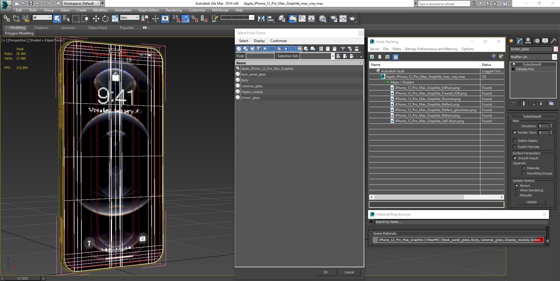Screen dimensions: 560x281
Task: Click the Align tool icon
Action: click(x=271, y=19)
